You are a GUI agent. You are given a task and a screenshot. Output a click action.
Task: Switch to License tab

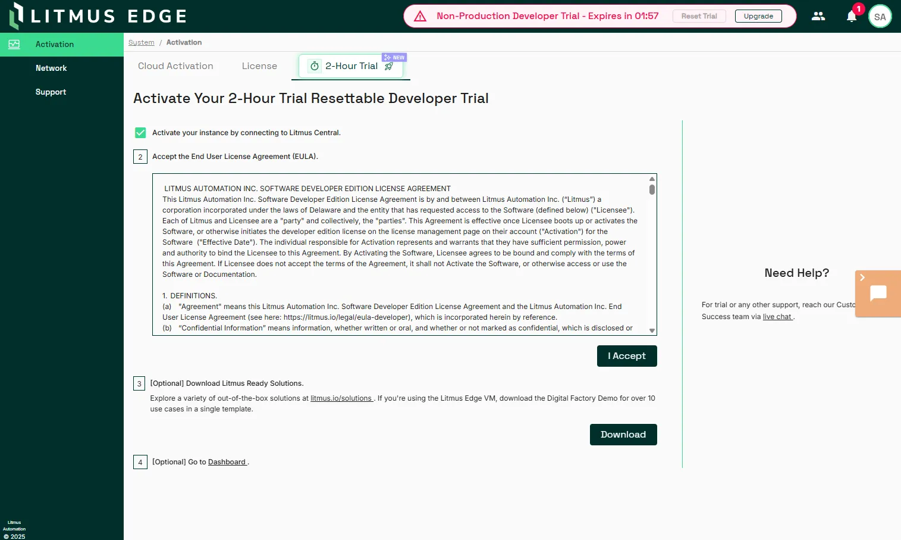[259, 66]
